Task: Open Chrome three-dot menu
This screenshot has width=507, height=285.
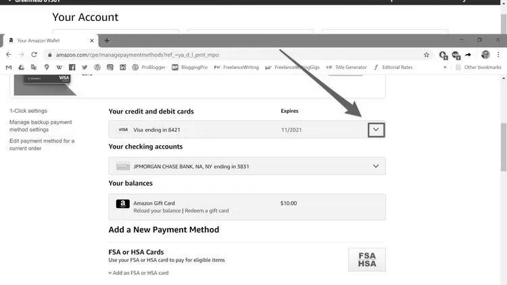Action: click(498, 55)
